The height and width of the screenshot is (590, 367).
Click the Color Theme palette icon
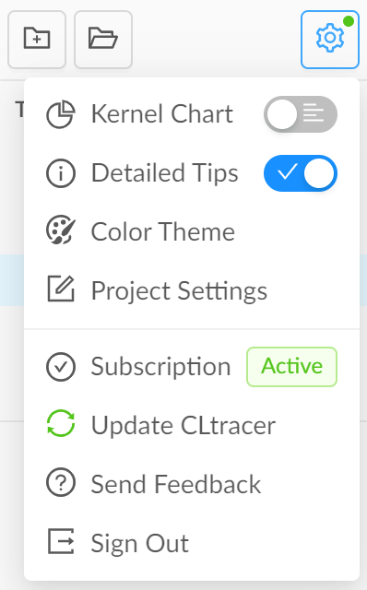coord(61,230)
